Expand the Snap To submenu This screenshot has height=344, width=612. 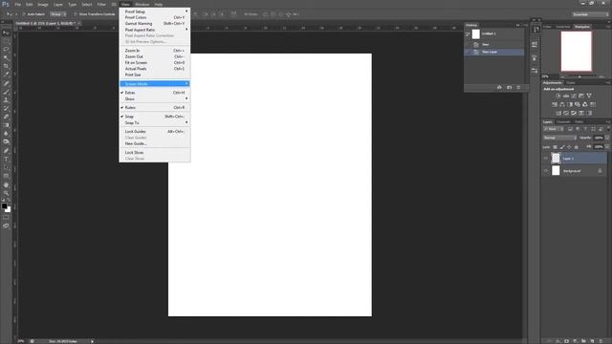155,123
